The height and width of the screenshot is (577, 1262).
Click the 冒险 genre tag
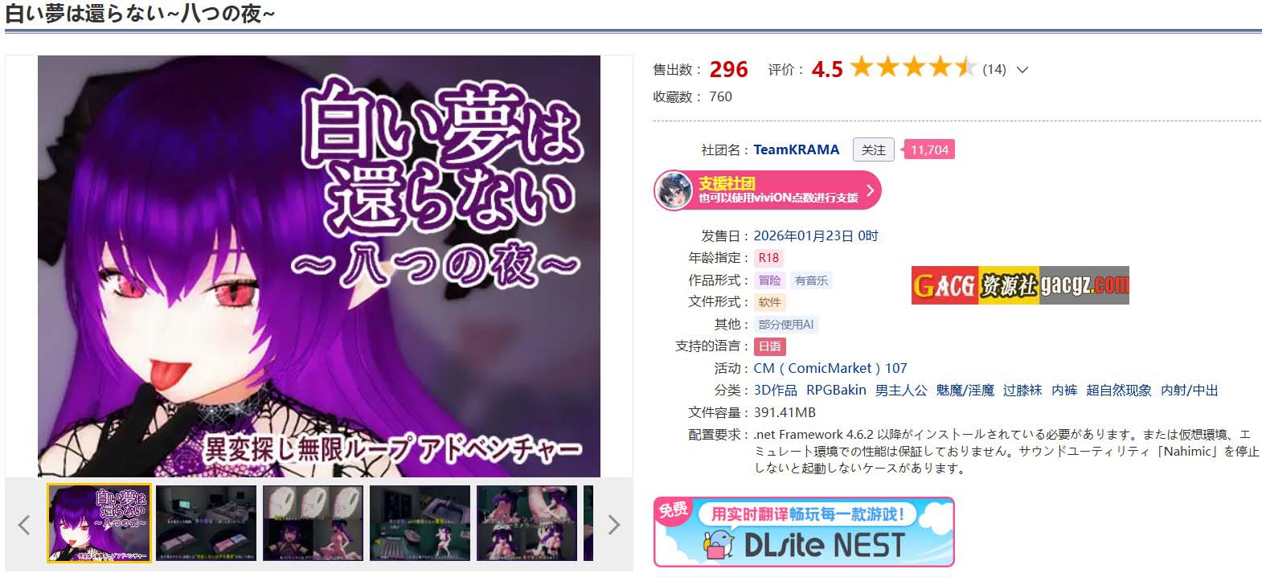[x=769, y=280]
